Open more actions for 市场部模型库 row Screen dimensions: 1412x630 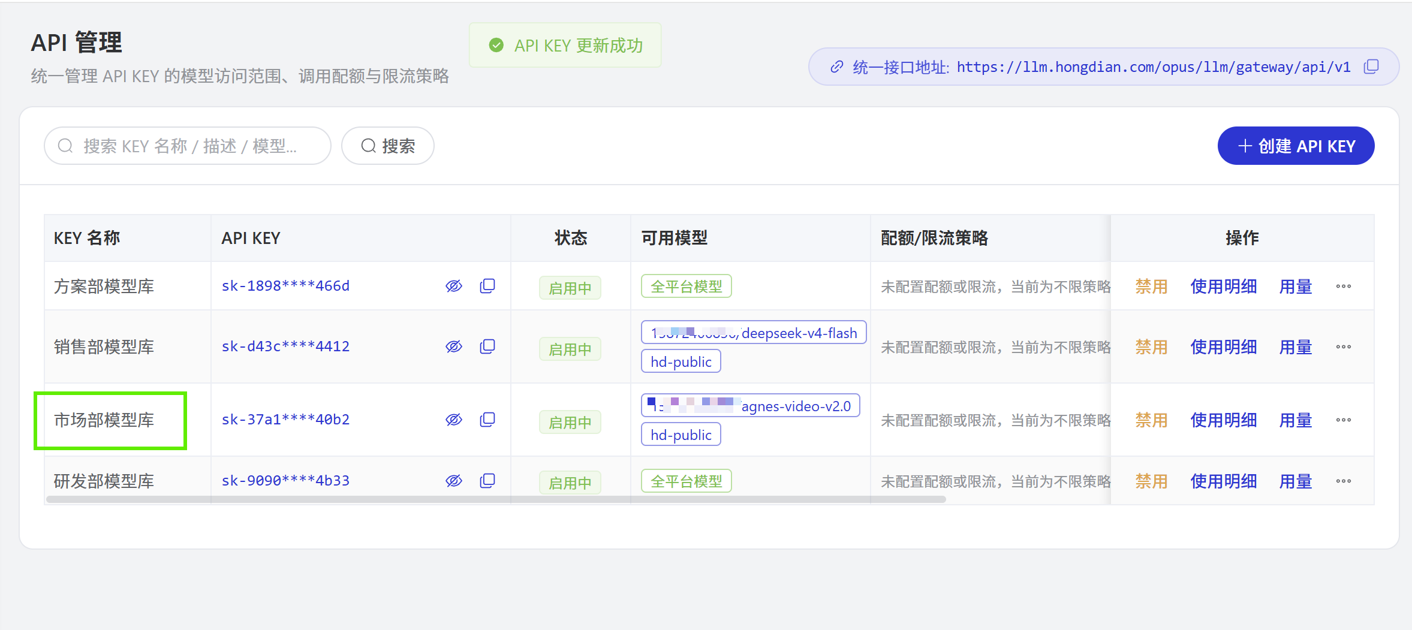(x=1344, y=420)
